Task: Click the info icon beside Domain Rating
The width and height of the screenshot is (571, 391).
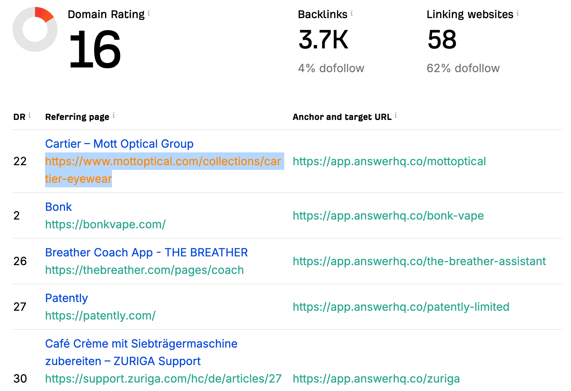Action: [149, 13]
